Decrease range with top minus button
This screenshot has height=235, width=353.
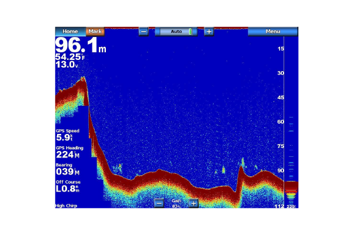tap(144, 31)
